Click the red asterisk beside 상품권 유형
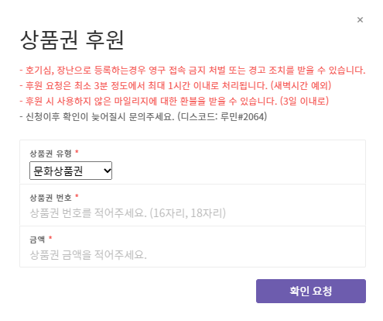 77,151
